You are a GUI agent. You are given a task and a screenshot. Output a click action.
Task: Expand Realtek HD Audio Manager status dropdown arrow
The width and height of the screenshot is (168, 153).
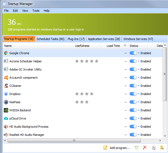tap(139, 134)
